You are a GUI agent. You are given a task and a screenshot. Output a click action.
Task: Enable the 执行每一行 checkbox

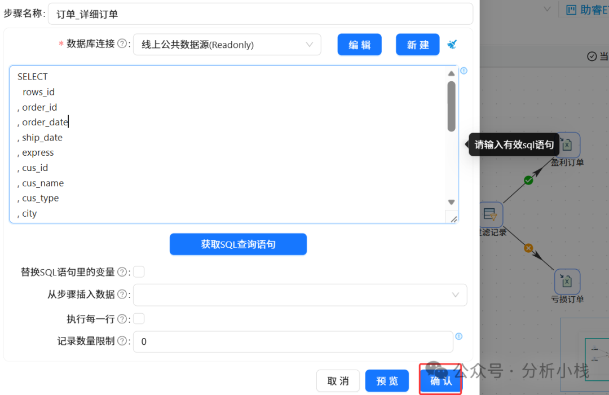pos(139,319)
